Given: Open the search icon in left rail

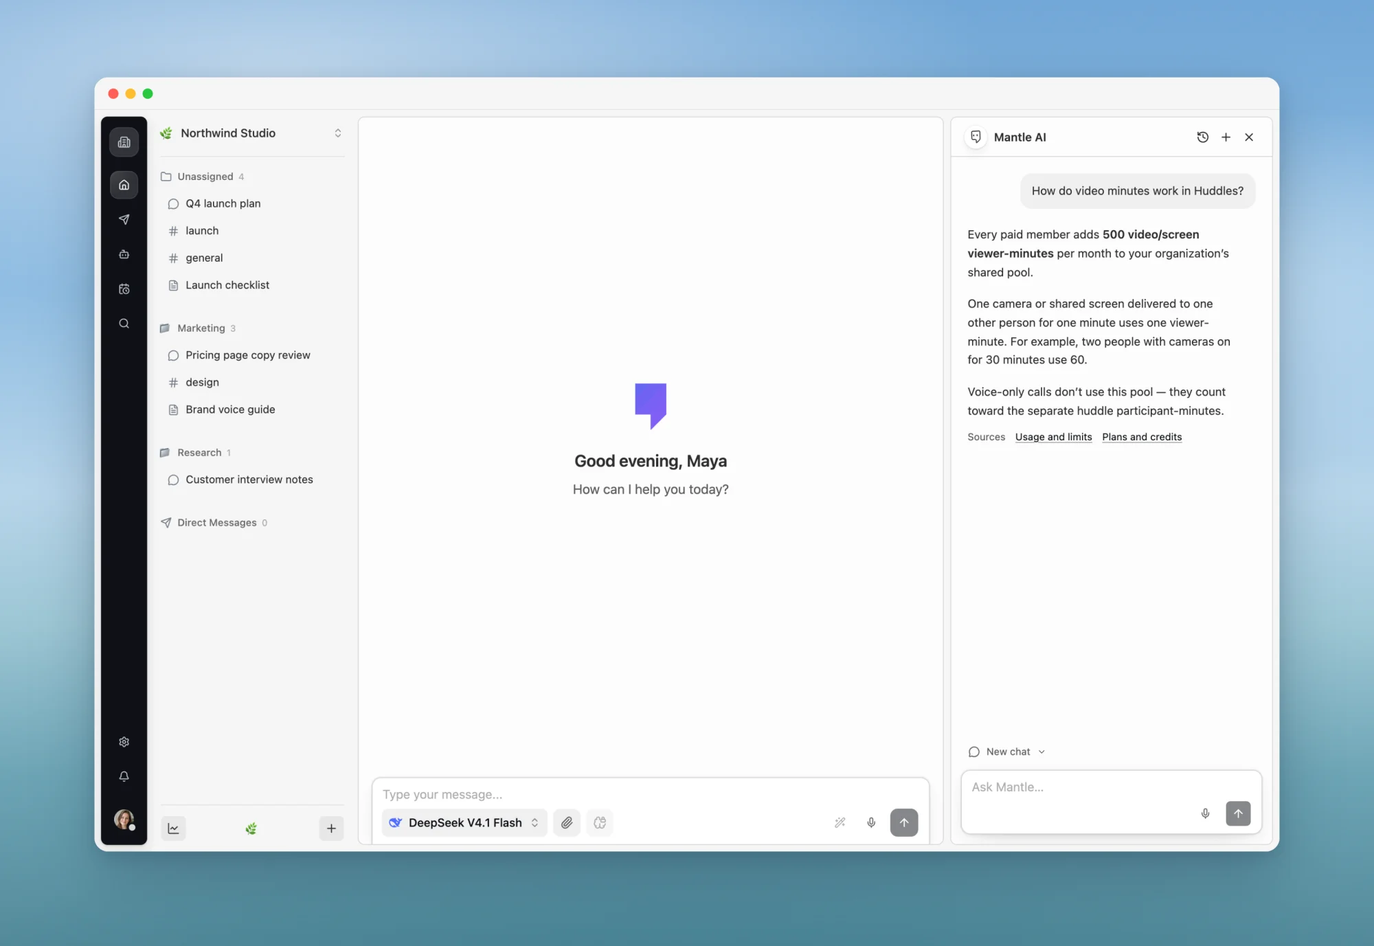Looking at the screenshot, I should (x=124, y=324).
